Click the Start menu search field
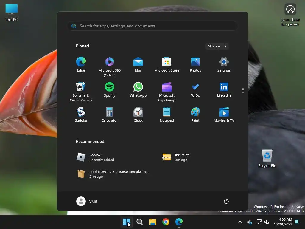The width and height of the screenshot is (305, 229). pos(152,26)
